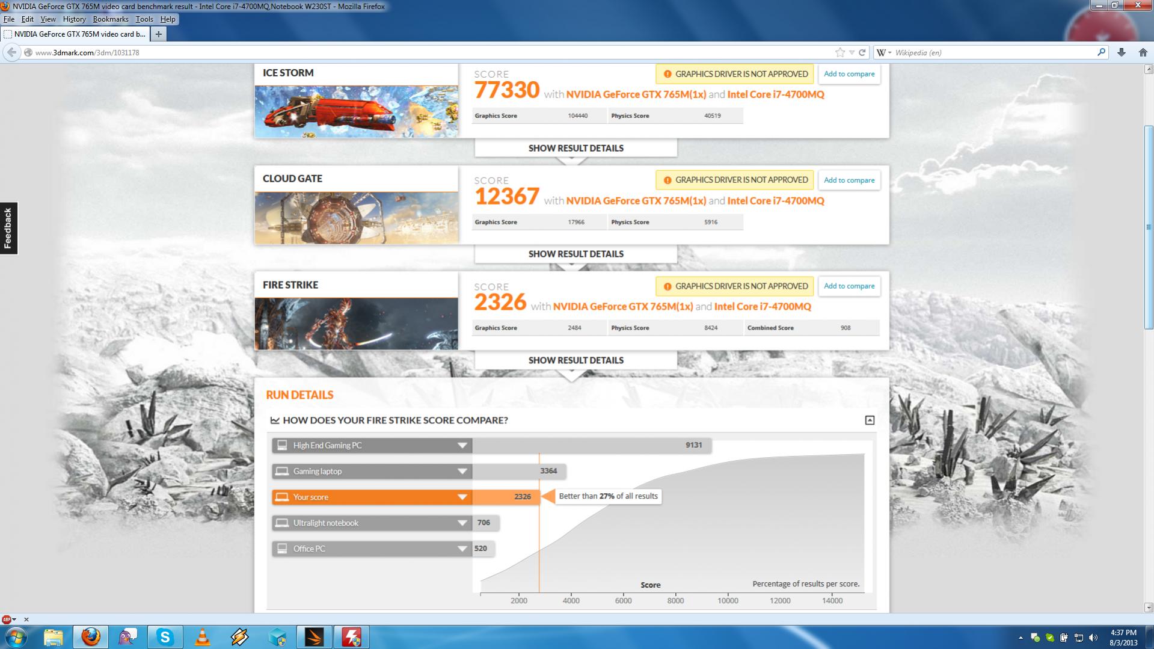The height and width of the screenshot is (649, 1154).
Task: Select the NVIDIA GeForce GTX 765M tab
Action: 75,34
